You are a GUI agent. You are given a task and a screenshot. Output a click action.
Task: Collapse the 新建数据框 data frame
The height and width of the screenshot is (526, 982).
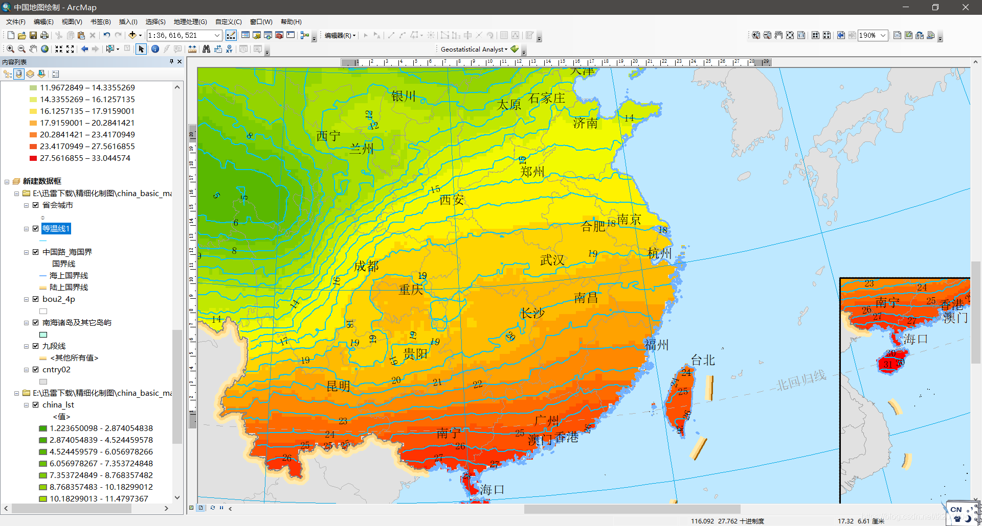[x=7, y=182]
